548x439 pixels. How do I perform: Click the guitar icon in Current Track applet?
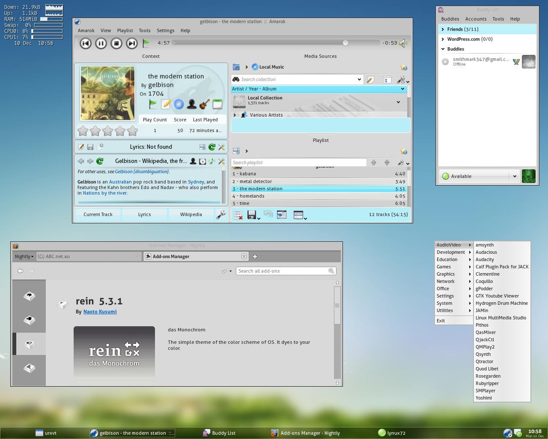tap(205, 104)
